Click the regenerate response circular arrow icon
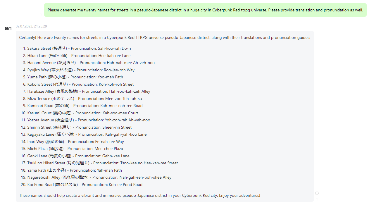Viewport: 369px width, 205px height. coord(317,193)
